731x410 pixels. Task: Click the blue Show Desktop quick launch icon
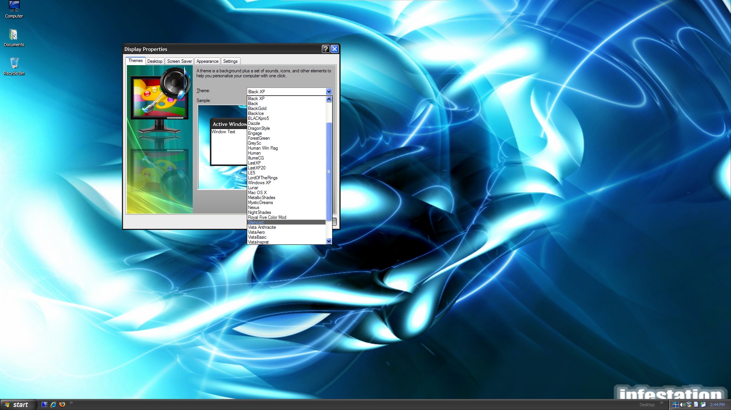45,404
